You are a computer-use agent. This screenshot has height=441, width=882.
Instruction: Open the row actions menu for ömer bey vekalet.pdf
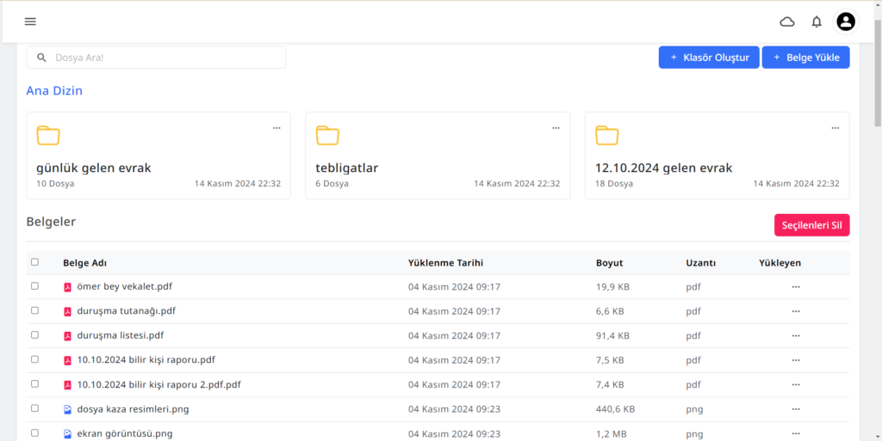click(x=795, y=287)
